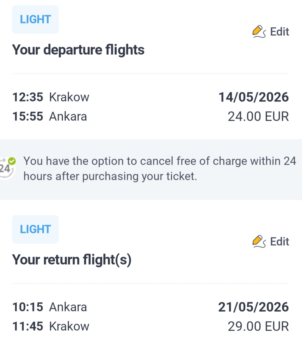Tap the 10:15 Ankara return departure row

pos(50,307)
